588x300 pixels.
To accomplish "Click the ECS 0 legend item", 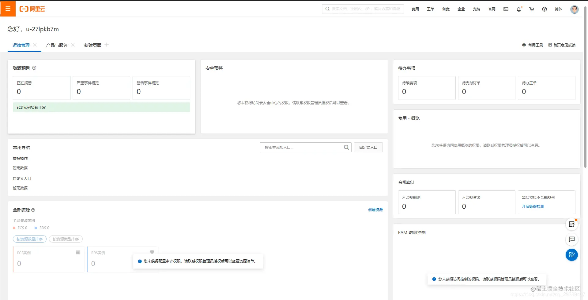I will (20, 228).
